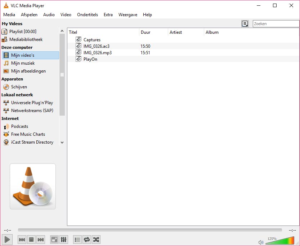
Task: Click the Play button
Action: 7,239
